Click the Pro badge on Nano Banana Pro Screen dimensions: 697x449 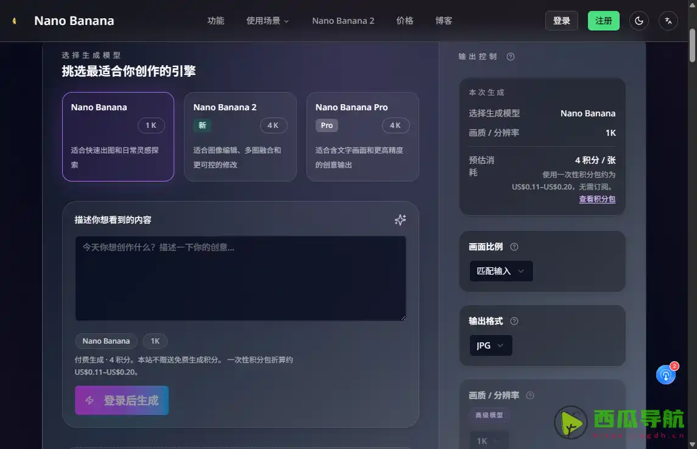(x=327, y=126)
